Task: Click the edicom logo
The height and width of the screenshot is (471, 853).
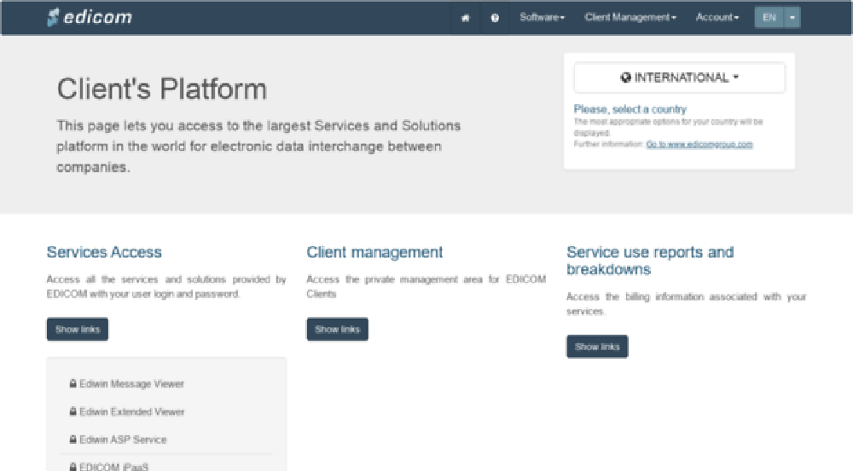Action: (90, 17)
